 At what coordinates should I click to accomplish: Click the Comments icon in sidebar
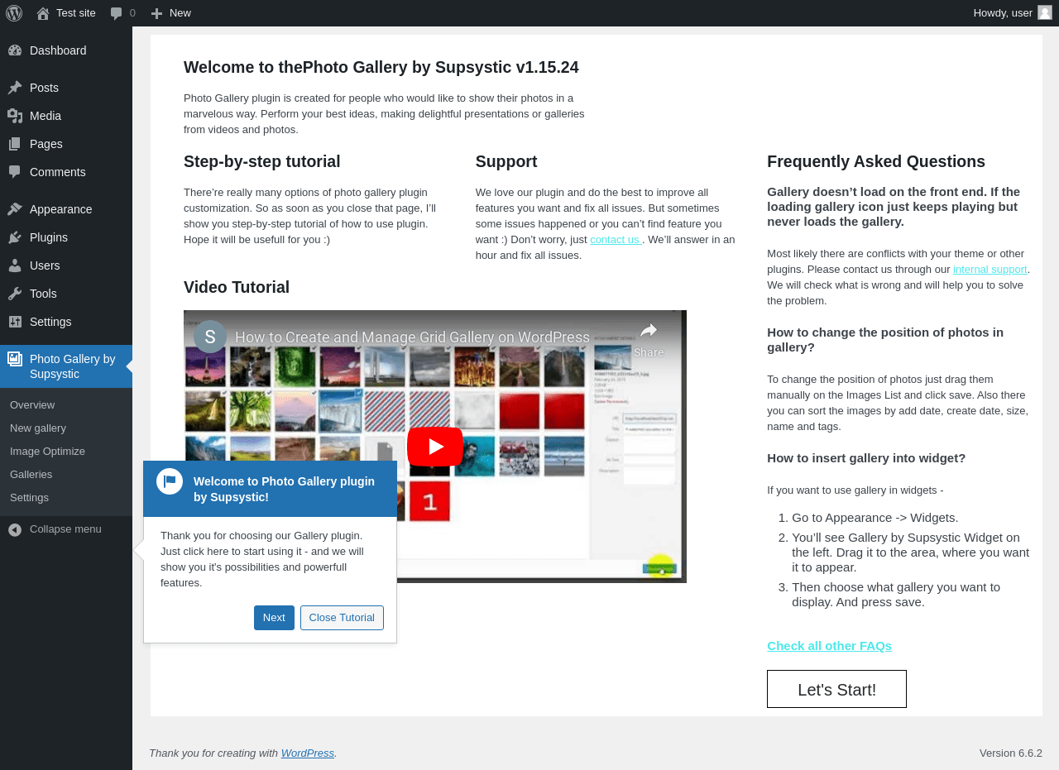[15, 172]
